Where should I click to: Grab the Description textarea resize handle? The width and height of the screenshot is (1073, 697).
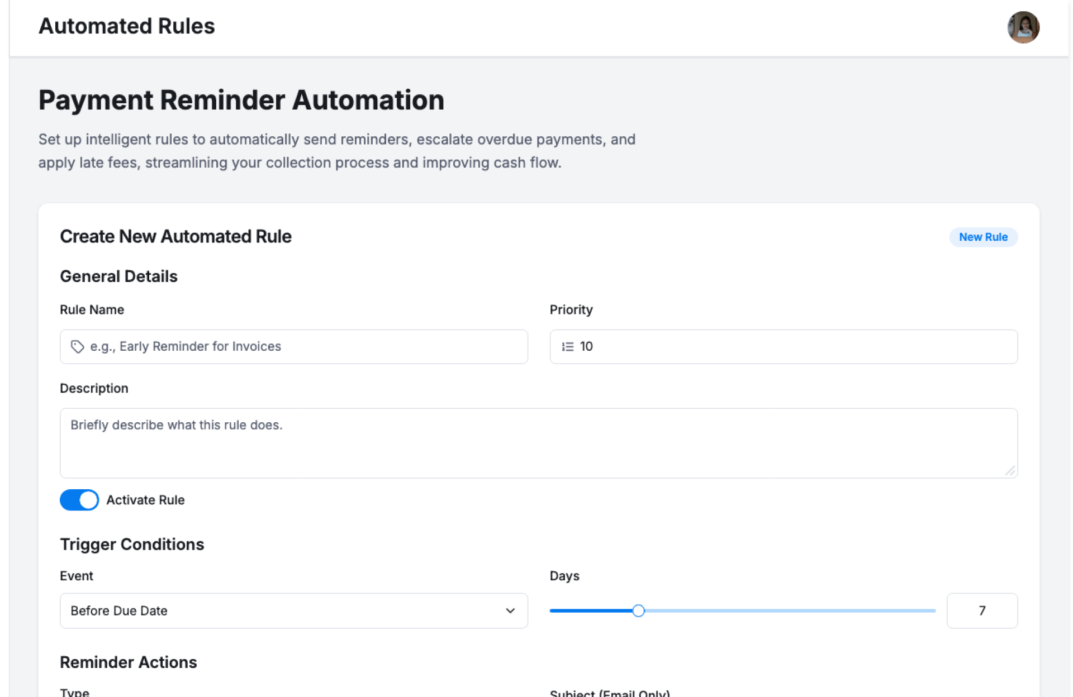point(1010,471)
